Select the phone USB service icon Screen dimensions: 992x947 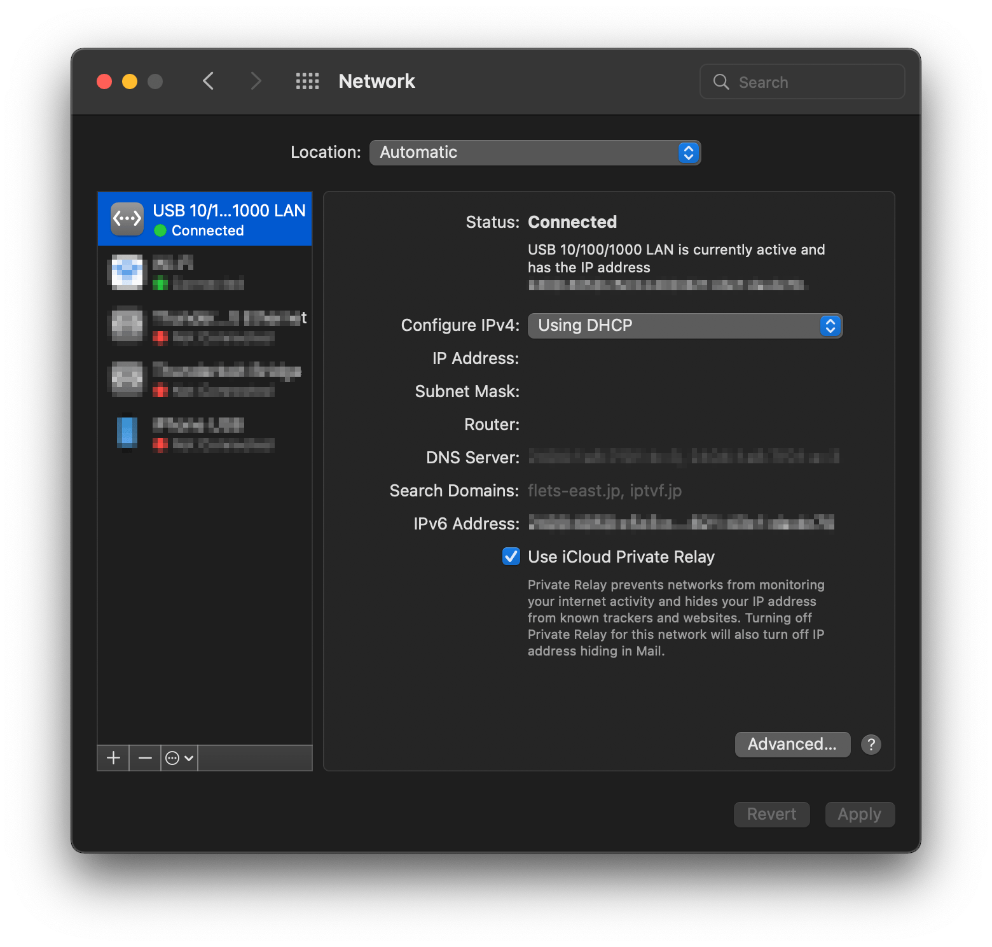(127, 432)
